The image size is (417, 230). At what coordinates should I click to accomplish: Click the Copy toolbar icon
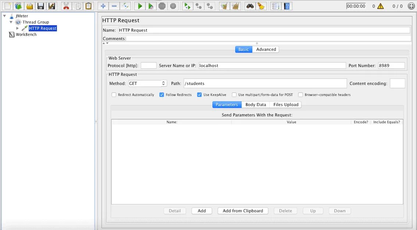tap(77, 6)
